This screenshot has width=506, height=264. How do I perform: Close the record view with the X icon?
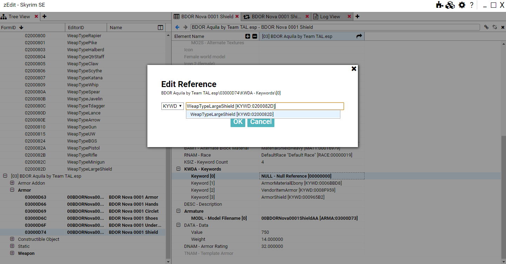coord(503,27)
